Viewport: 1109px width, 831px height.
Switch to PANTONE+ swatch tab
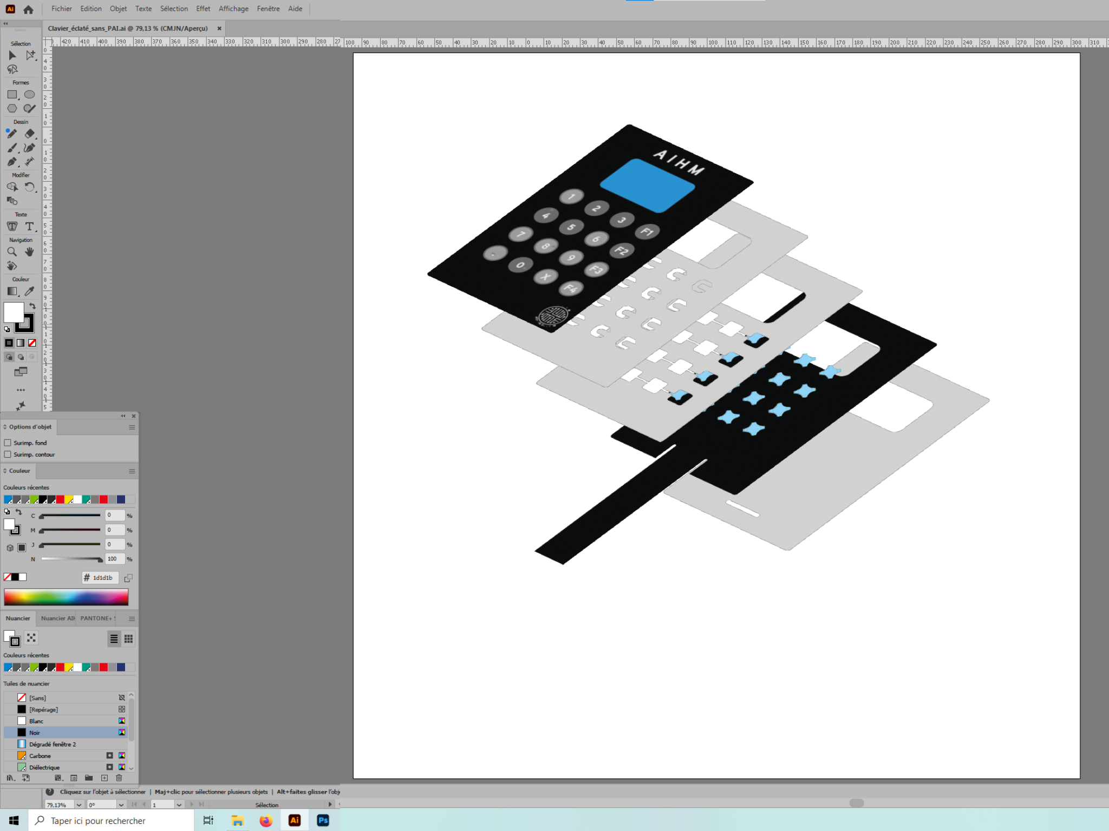[x=97, y=618]
